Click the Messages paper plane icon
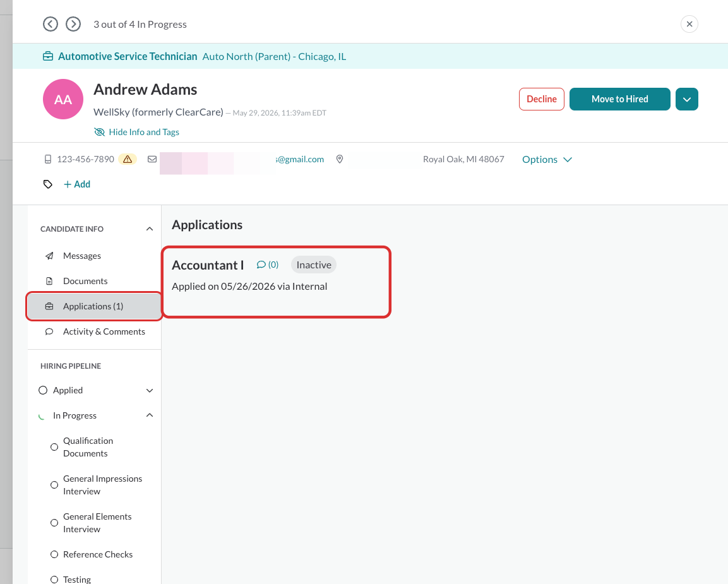728x584 pixels. [x=49, y=256]
